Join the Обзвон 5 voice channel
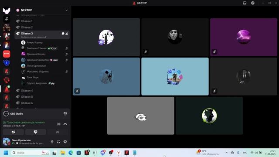279x157 pixels. click(42, 97)
